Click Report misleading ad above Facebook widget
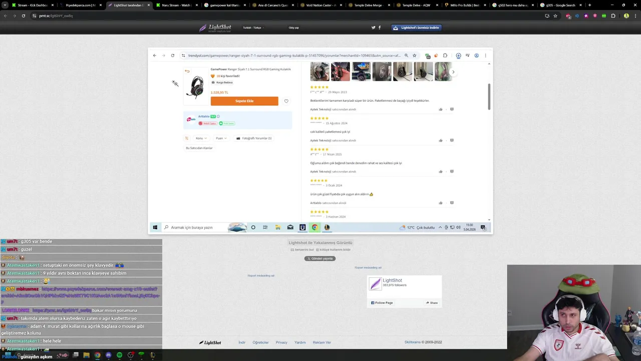 [368, 267]
